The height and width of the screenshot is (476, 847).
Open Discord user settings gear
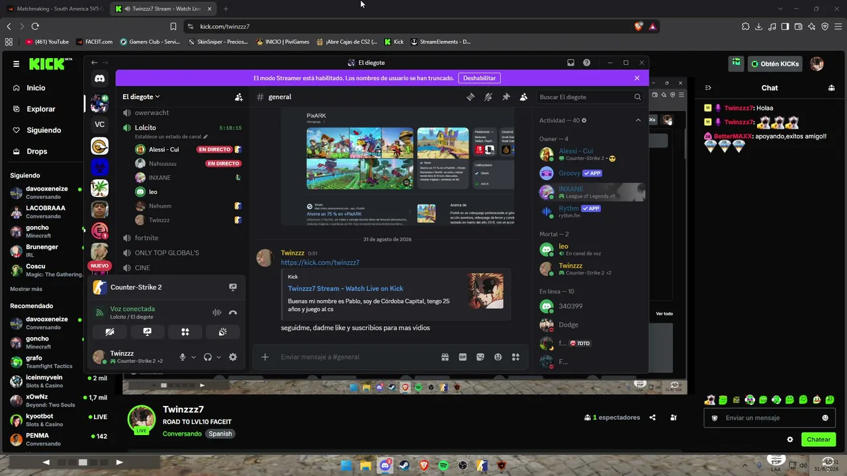[x=233, y=357]
